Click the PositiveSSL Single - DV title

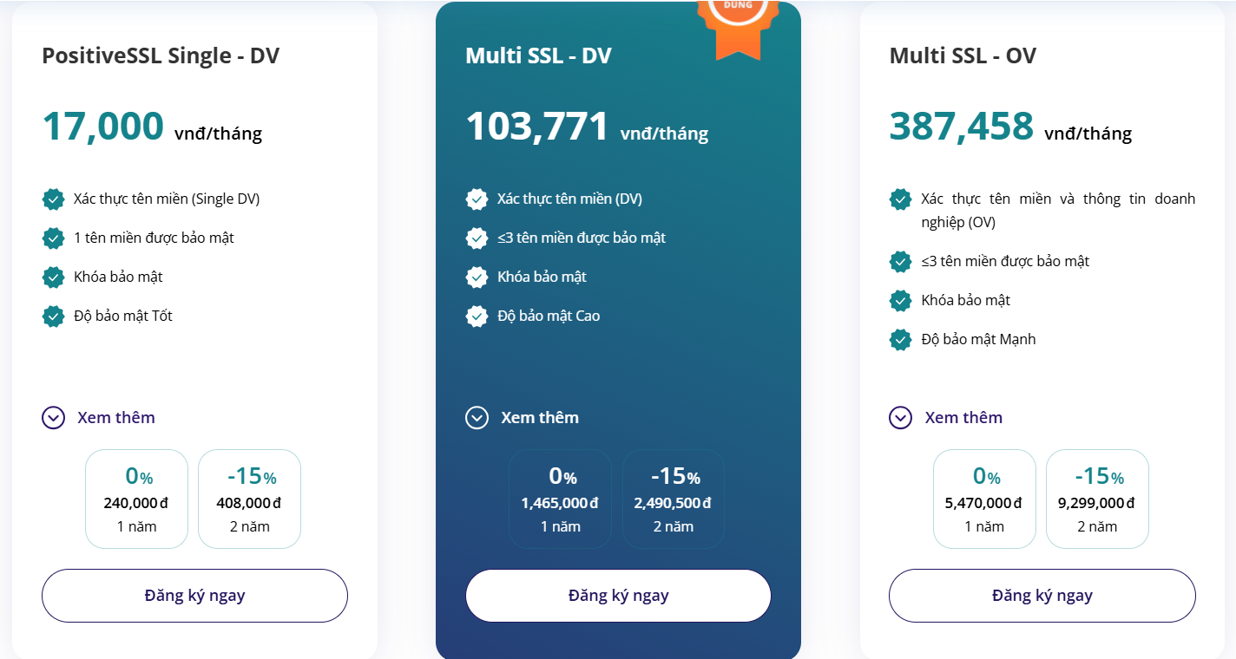[161, 56]
